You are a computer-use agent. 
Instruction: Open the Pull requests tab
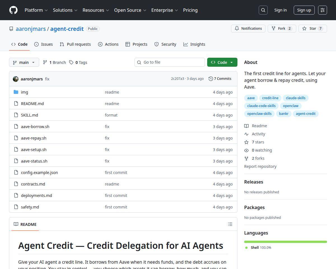tap(75, 44)
